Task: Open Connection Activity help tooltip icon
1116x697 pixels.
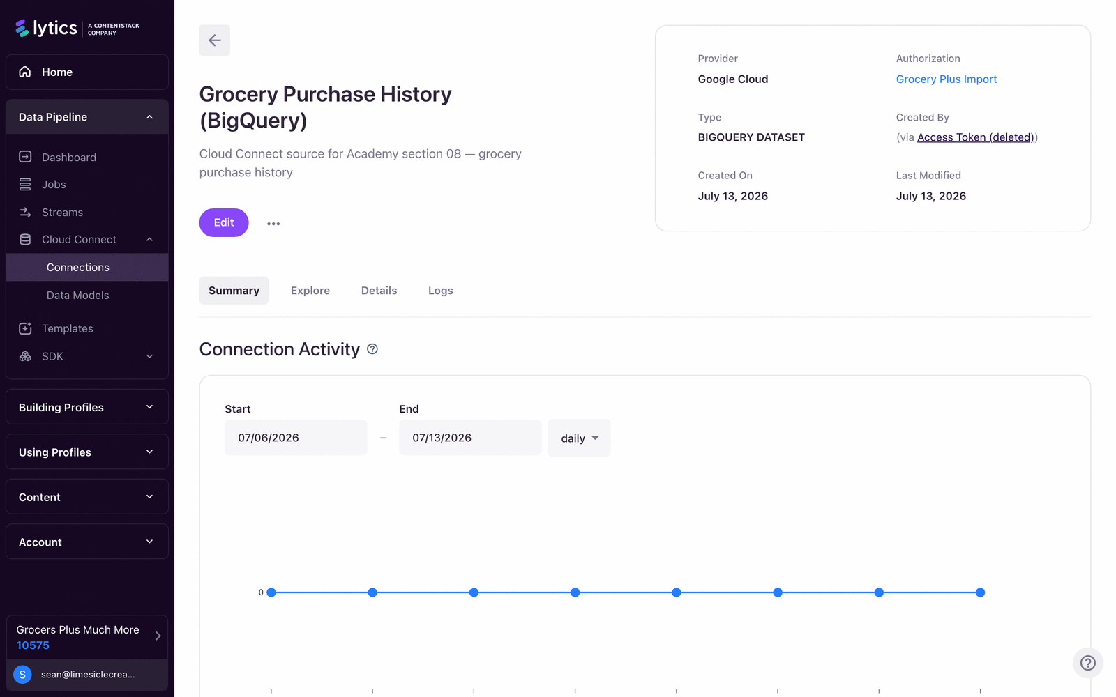Action: [x=372, y=349]
